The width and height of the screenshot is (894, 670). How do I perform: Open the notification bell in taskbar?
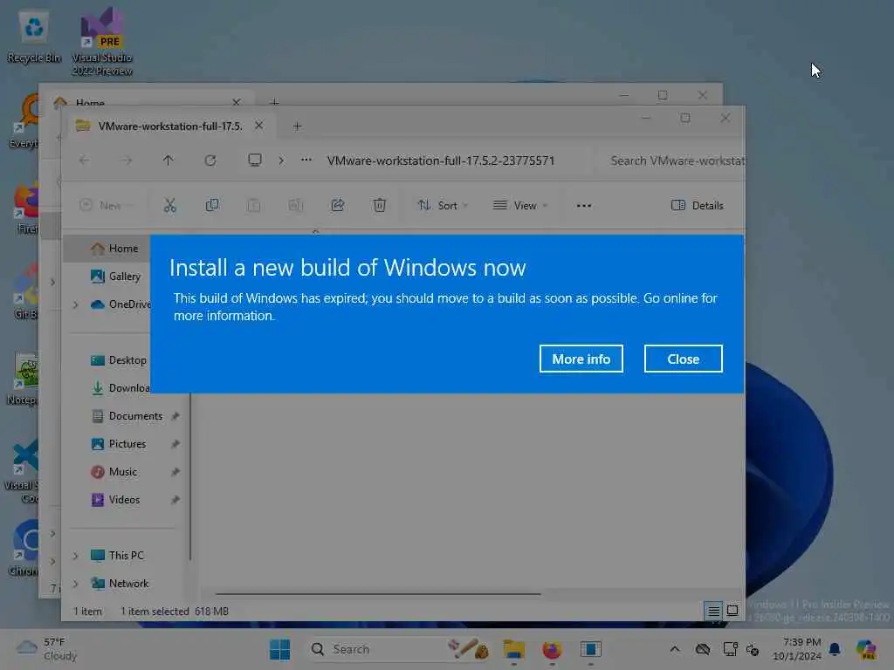click(835, 649)
